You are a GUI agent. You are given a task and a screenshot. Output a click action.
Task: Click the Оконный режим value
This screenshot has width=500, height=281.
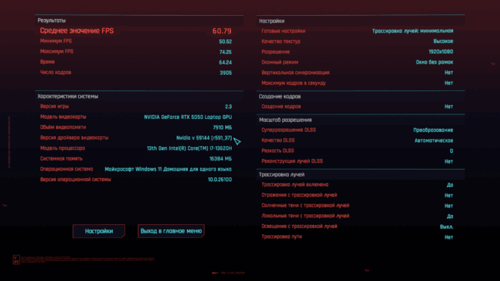(x=434, y=62)
